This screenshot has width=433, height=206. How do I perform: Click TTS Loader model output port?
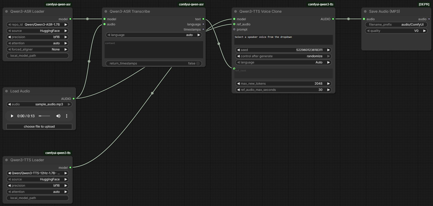70,167
